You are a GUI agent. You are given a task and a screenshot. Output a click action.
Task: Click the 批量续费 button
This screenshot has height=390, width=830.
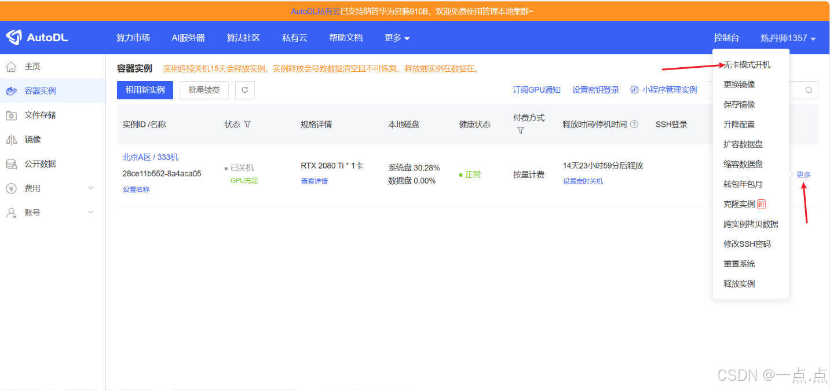pyautogui.click(x=204, y=90)
